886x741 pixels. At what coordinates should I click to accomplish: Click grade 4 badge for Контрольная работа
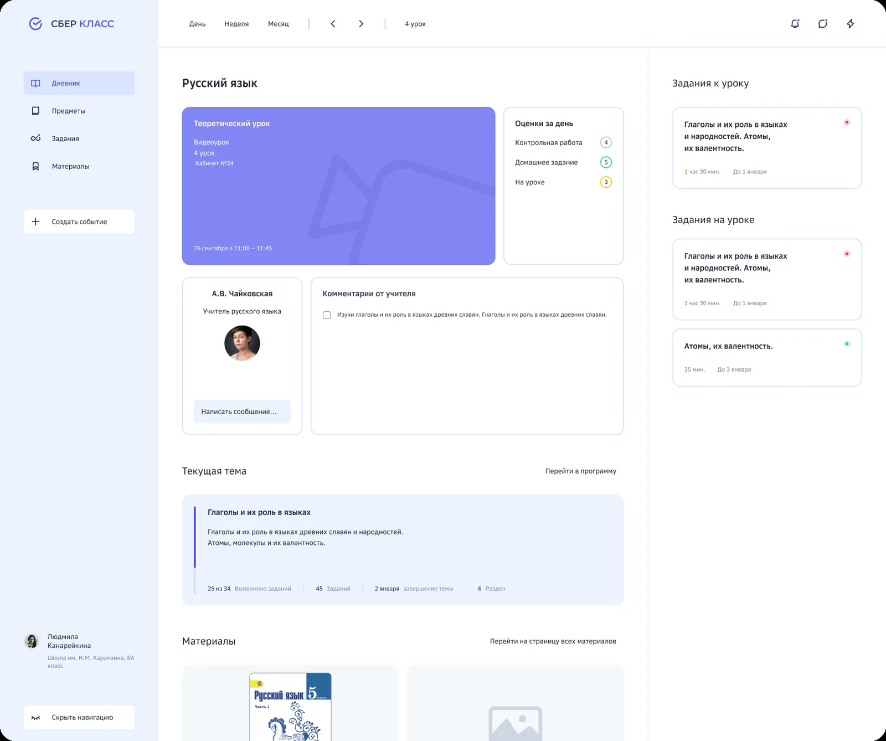(606, 142)
